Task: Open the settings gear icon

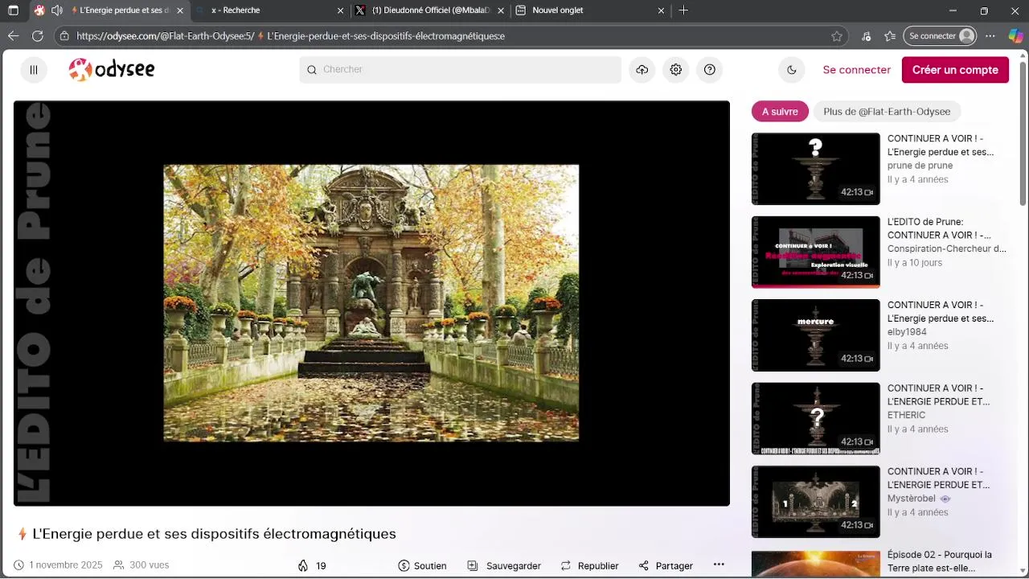Action: pos(676,70)
